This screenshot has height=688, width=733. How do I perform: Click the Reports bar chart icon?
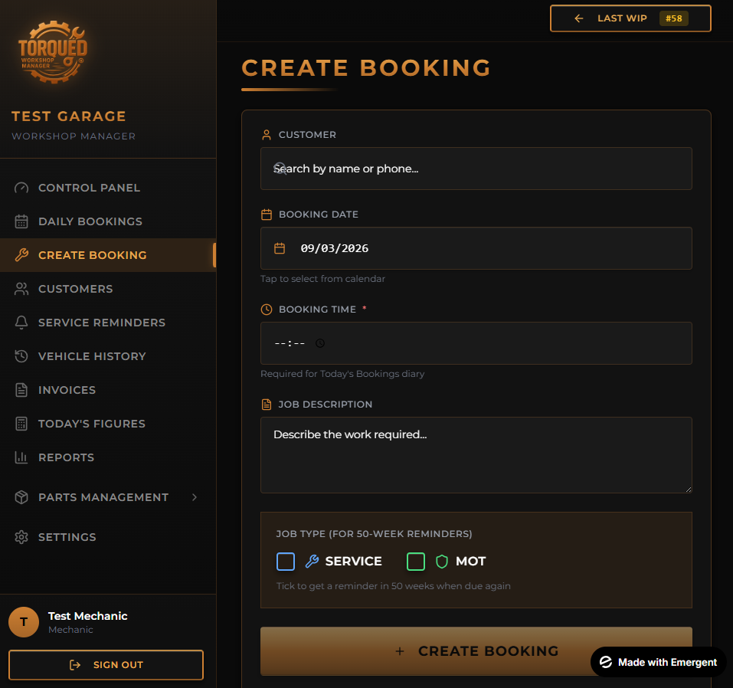pyautogui.click(x=21, y=457)
